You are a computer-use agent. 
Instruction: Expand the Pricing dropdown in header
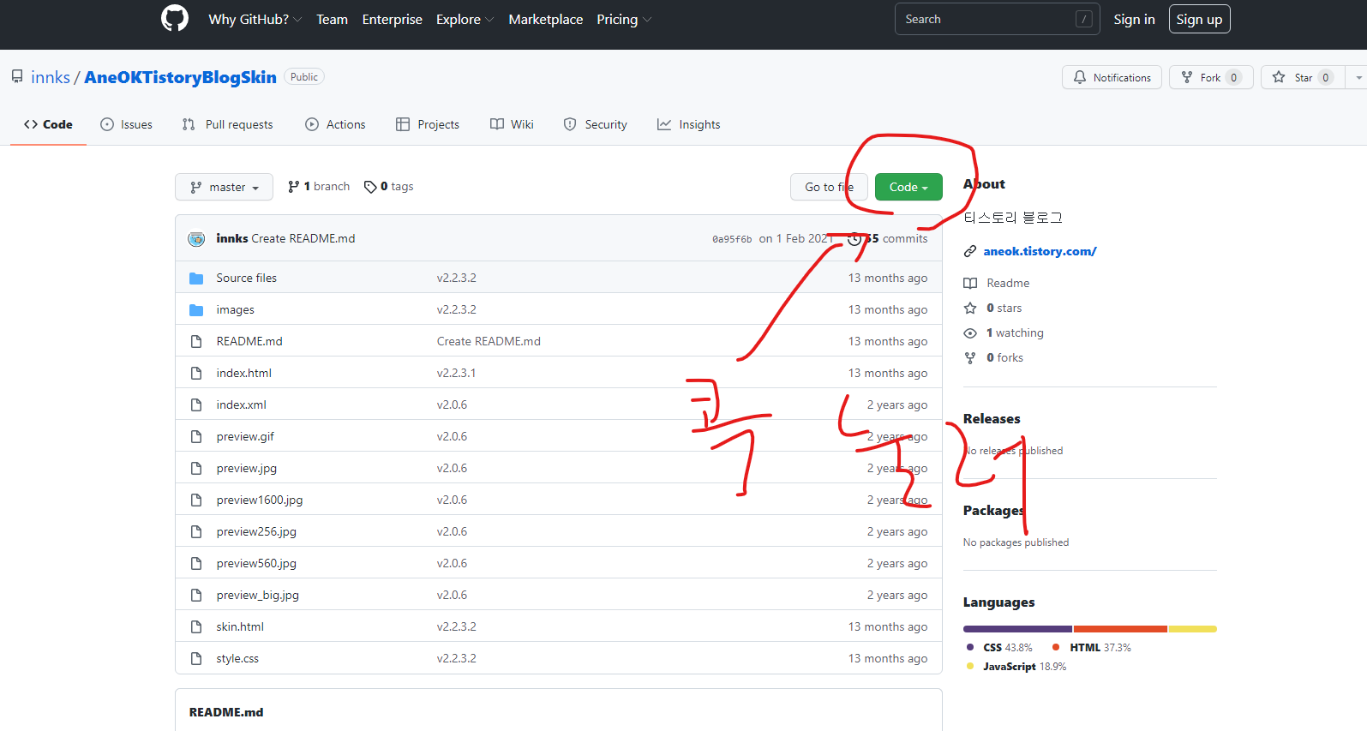tap(624, 19)
